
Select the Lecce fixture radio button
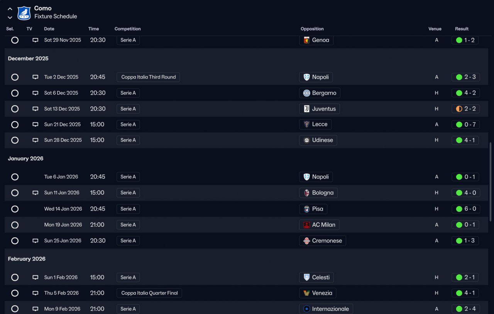[15, 124]
